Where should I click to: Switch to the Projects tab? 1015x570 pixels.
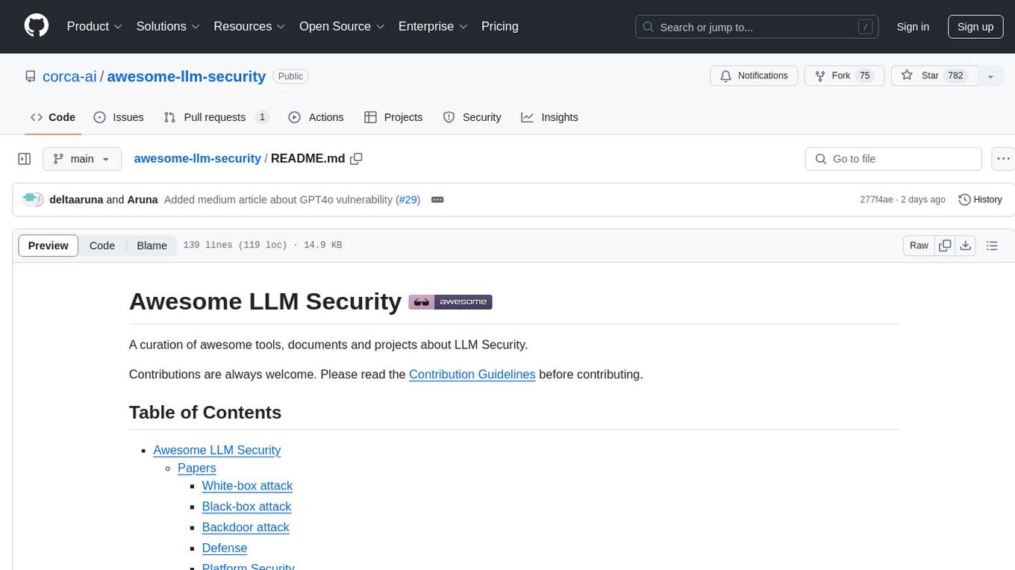[x=393, y=117]
